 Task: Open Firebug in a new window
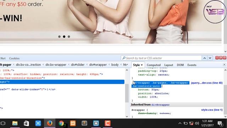[x=221, y=58]
